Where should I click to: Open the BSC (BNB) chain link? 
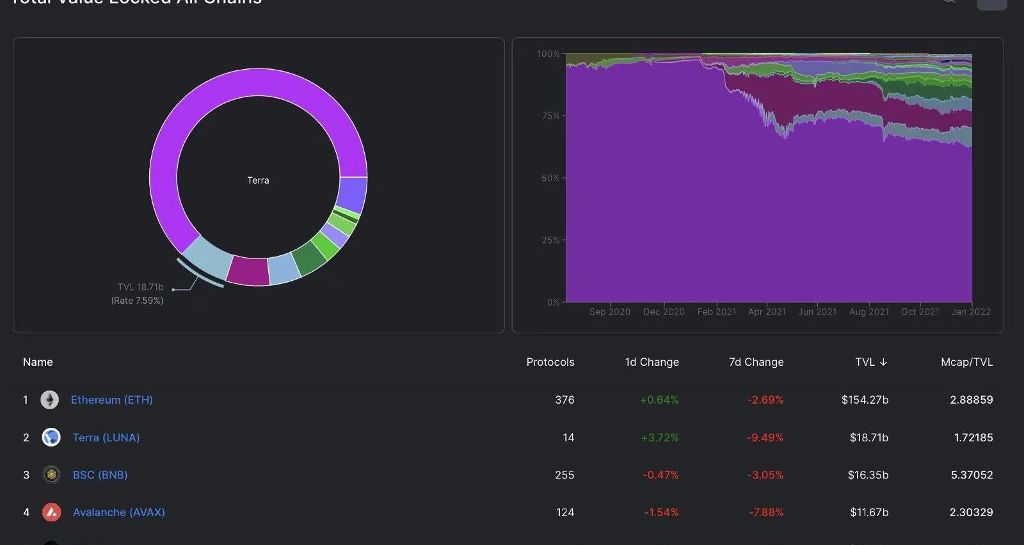point(100,475)
